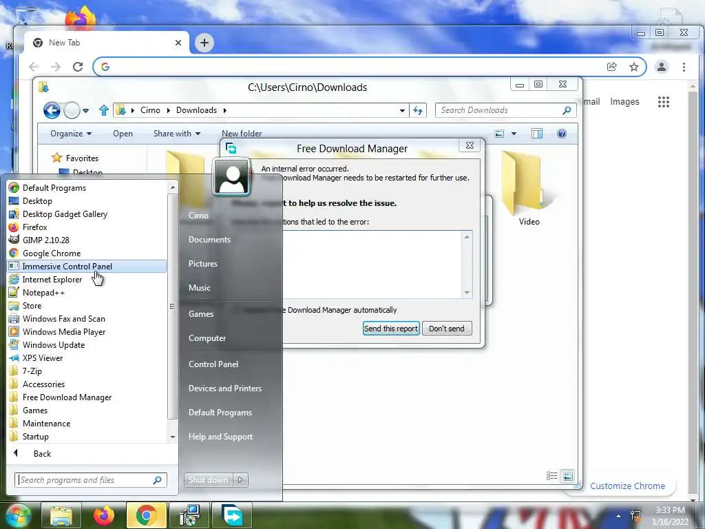
Task: Open Cirno user folder from start menu
Action: [198, 216]
